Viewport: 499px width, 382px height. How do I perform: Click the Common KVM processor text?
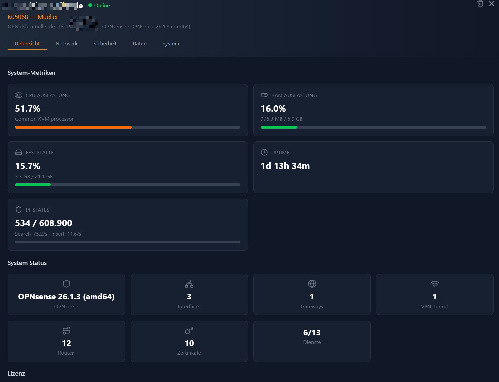[x=44, y=119]
